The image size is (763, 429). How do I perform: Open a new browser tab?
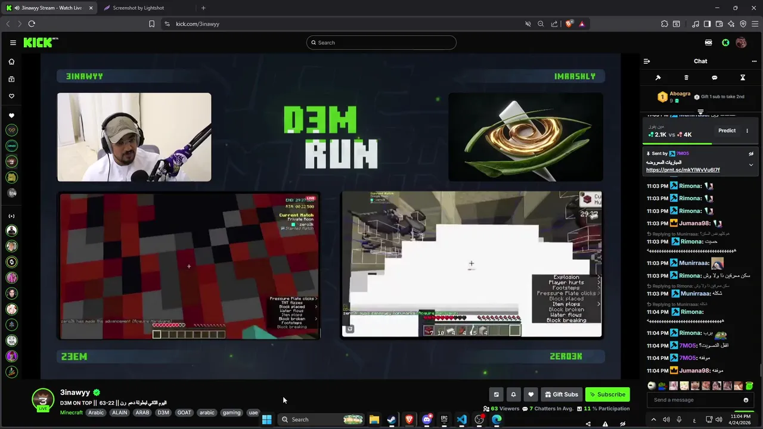coord(203,8)
